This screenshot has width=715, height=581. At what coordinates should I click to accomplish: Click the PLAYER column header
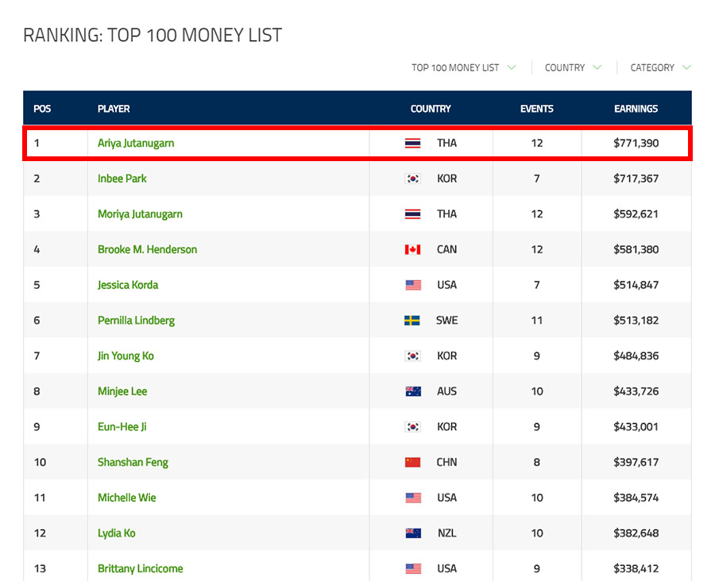(114, 109)
